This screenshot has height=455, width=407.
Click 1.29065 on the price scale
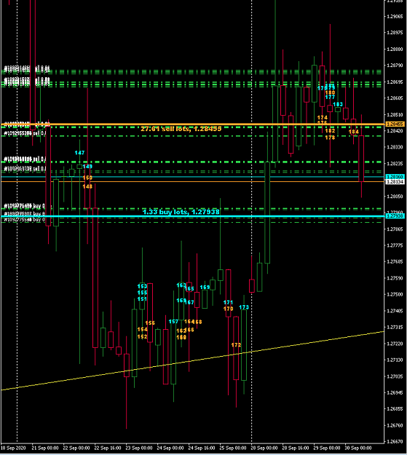[395, 17]
